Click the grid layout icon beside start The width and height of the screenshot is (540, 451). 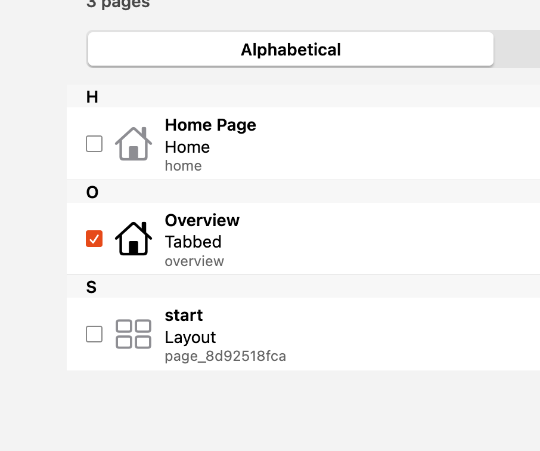(133, 334)
